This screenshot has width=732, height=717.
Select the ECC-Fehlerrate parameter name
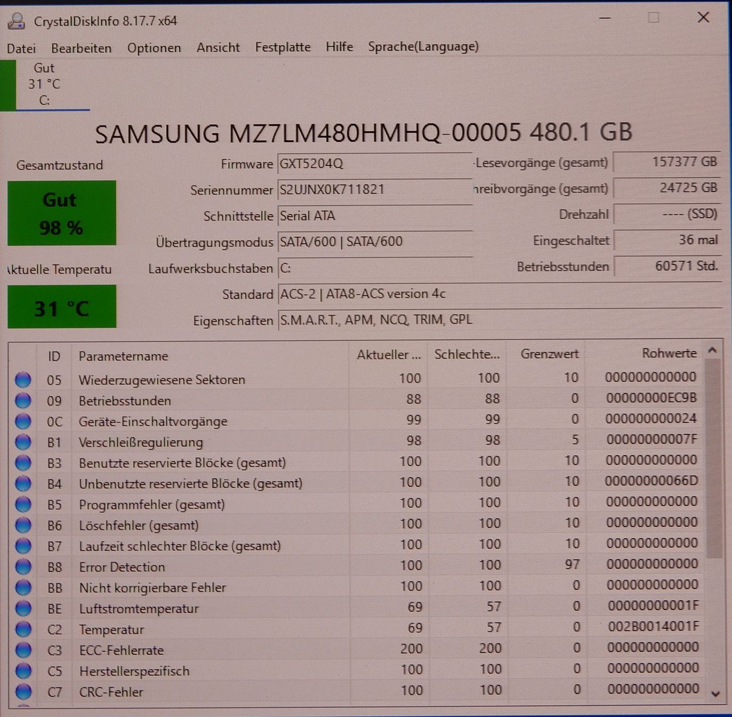pos(122,651)
